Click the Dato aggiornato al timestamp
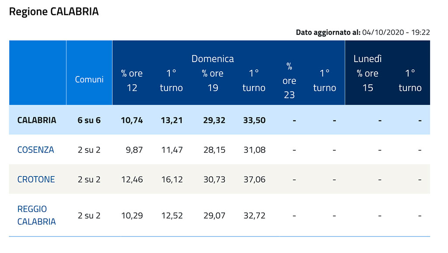448x253 pixels. (363, 32)
